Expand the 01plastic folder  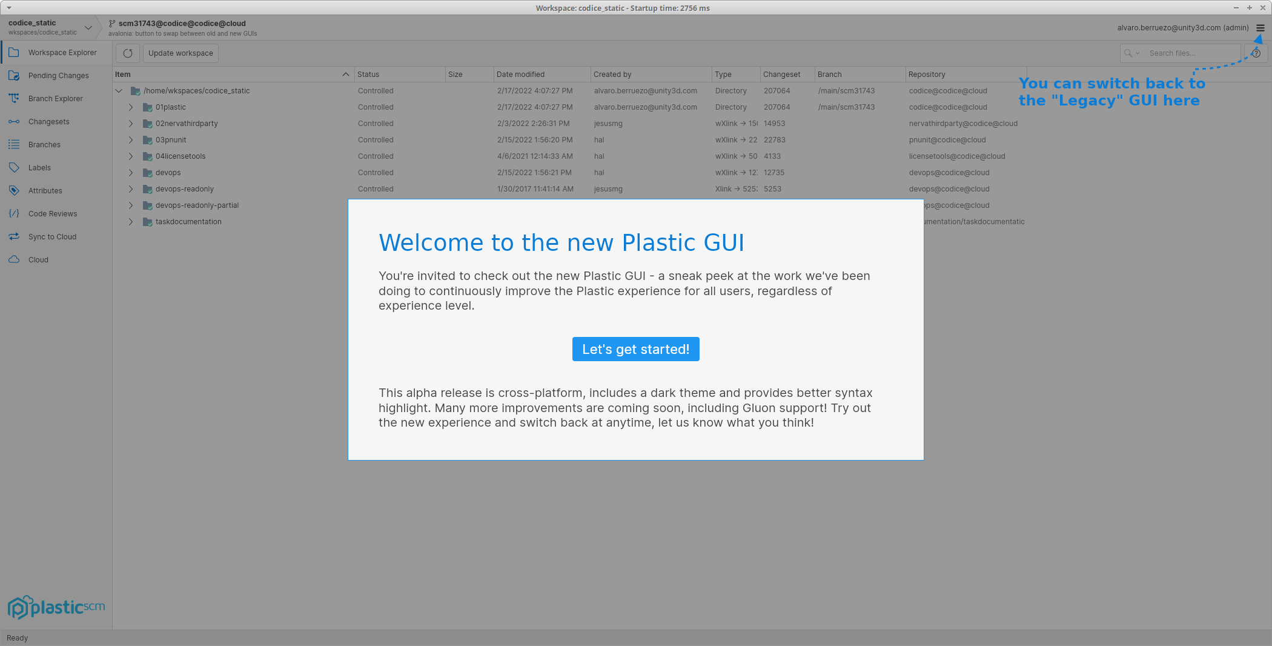[x=131, y=107]
